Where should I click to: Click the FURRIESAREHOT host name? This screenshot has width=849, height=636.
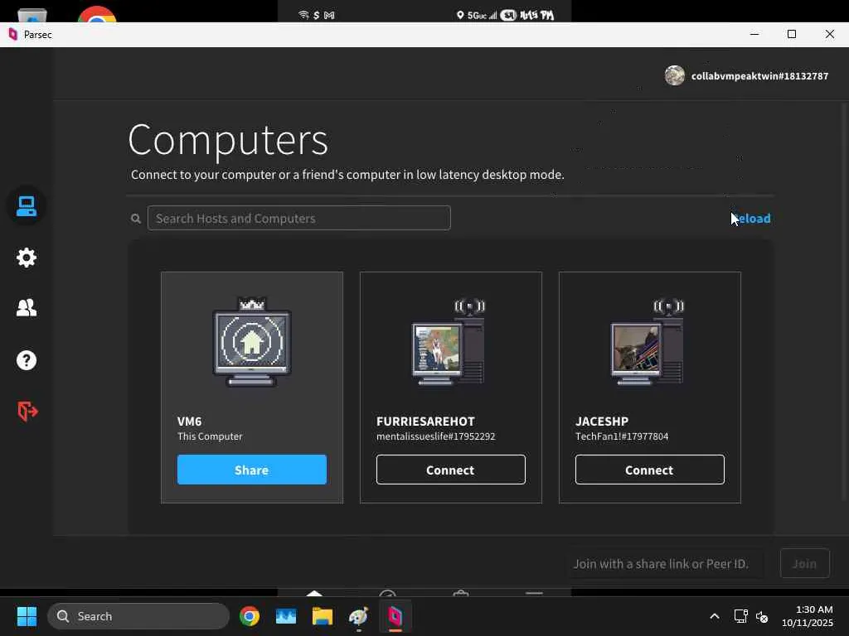point(425,422)
